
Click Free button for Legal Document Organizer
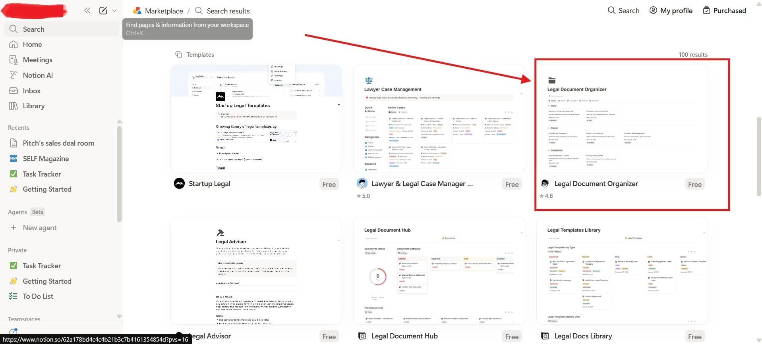click(695, 184)
